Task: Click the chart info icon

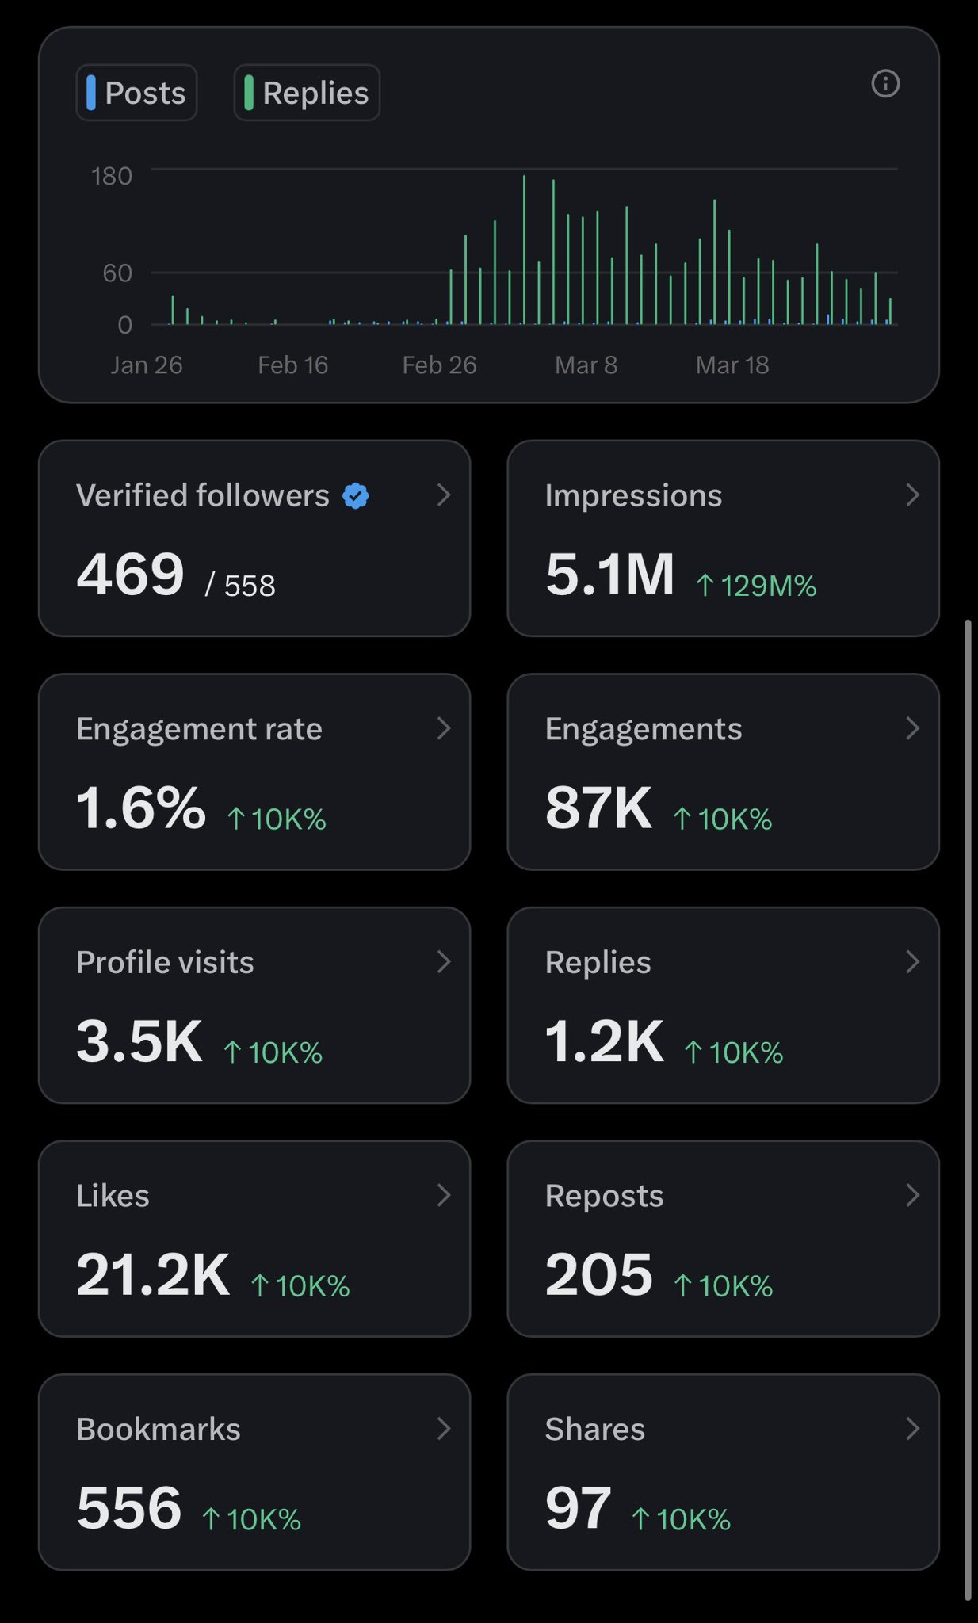Action: point(885,83)
